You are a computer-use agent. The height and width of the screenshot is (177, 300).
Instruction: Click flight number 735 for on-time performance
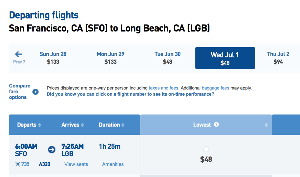[25, 164]
